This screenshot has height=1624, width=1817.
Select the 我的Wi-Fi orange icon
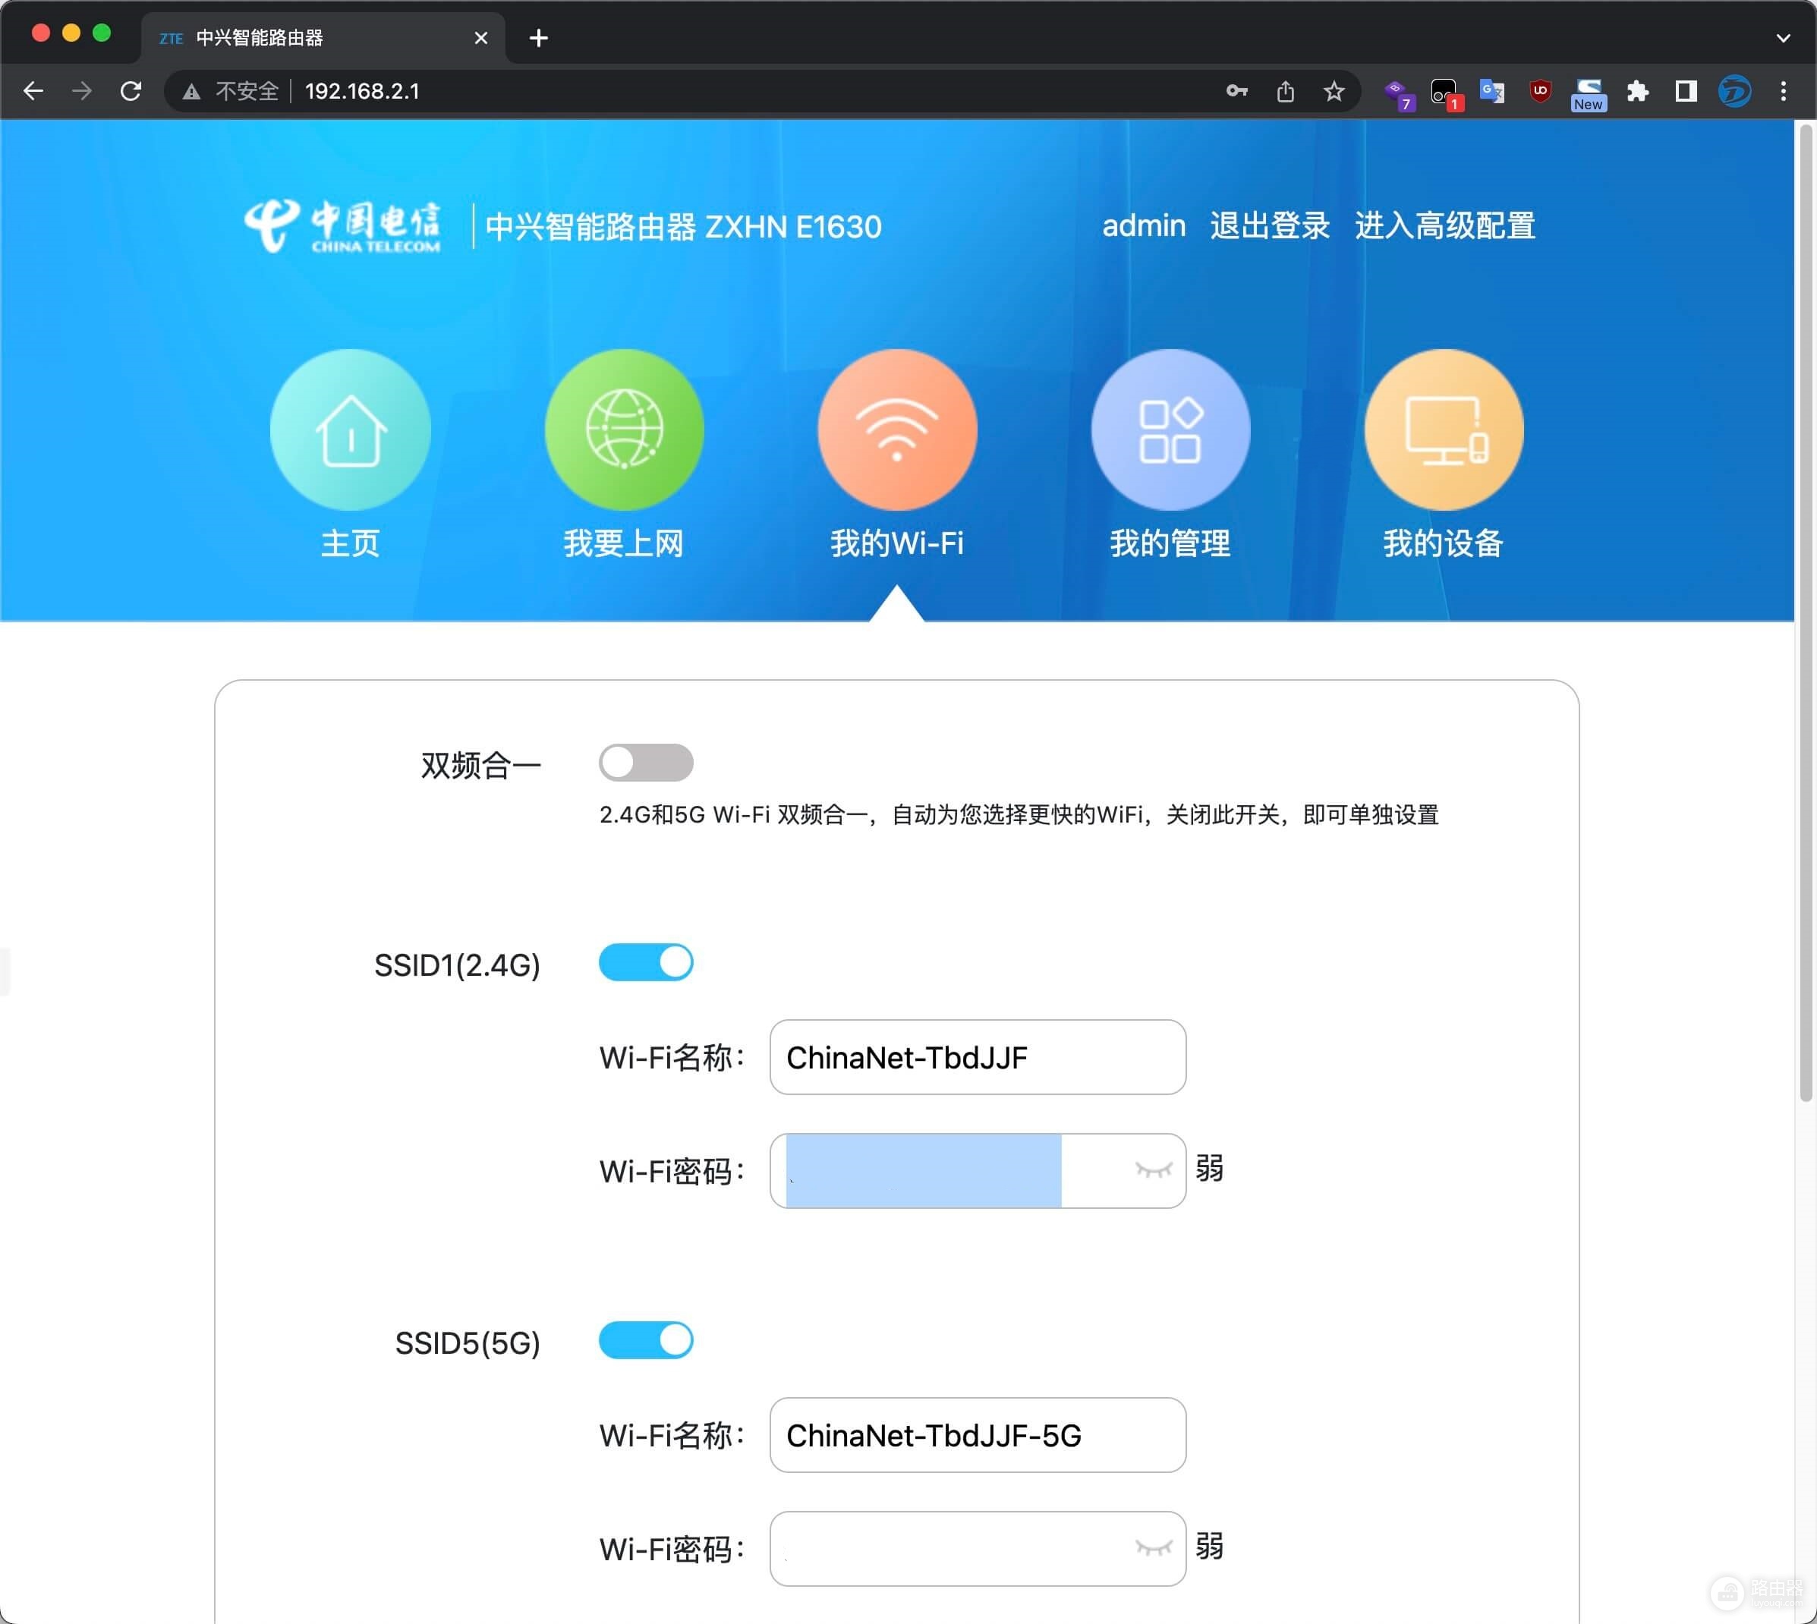pyautogui.click(x=897, y=430)
